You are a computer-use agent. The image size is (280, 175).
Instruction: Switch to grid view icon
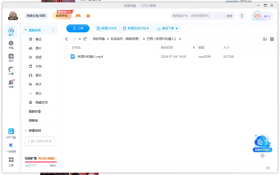pos(272,39)
